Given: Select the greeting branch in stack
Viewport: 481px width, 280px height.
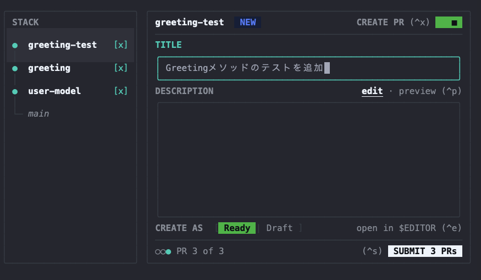Looking at the screenshot, I should [x=70, y=68].
